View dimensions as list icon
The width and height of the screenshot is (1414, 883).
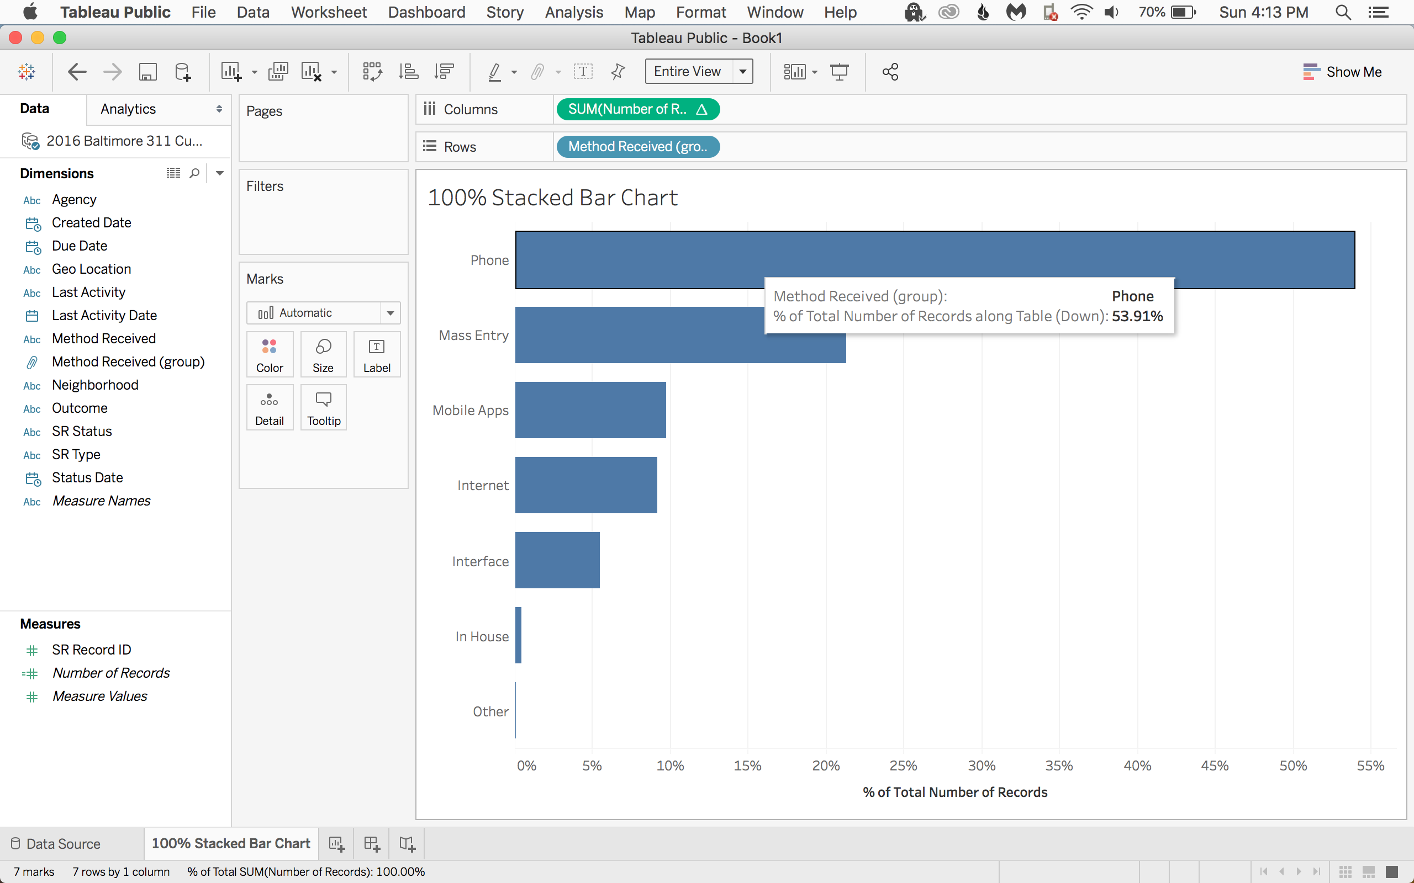[173, 173]
